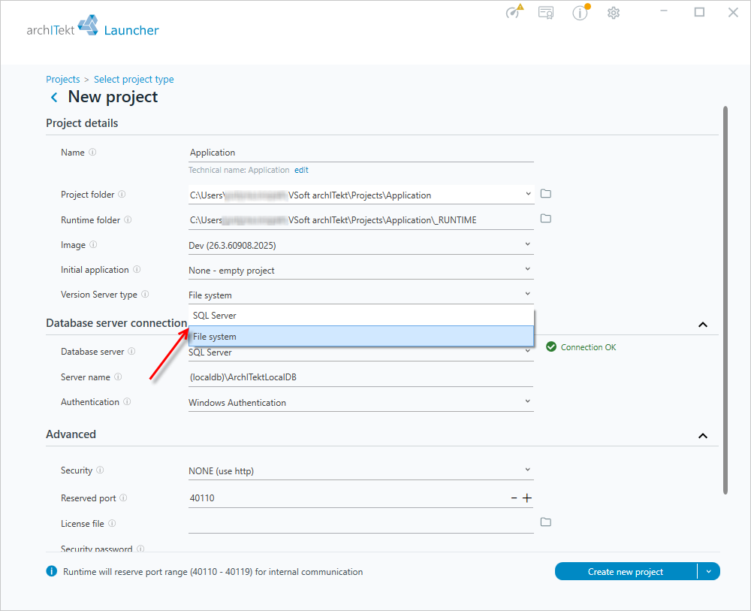This screenshot has width=751, height=611.
Task: Open the Security dropdown
Action: [x=528, y=470]
